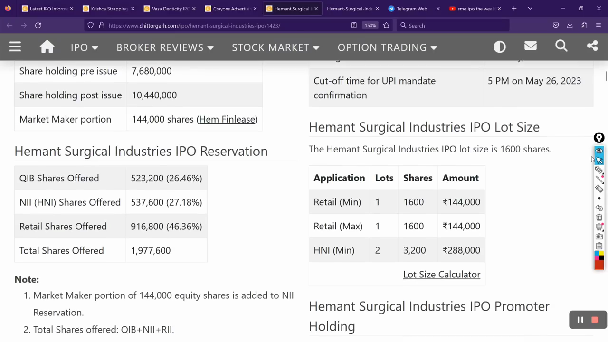View site security lock info
This screenshot has height=342, width=608.
pyautogui.click(x=101, y=25)
